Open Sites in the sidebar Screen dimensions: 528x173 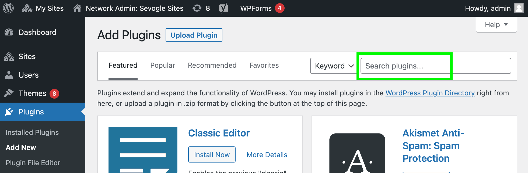click(27, 57)
